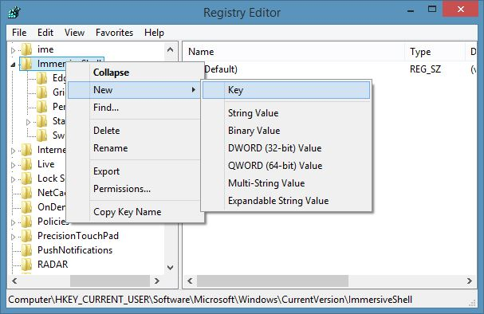Expand the Policies tree node
The image size is (484, 314).
[x=13, y=222]
